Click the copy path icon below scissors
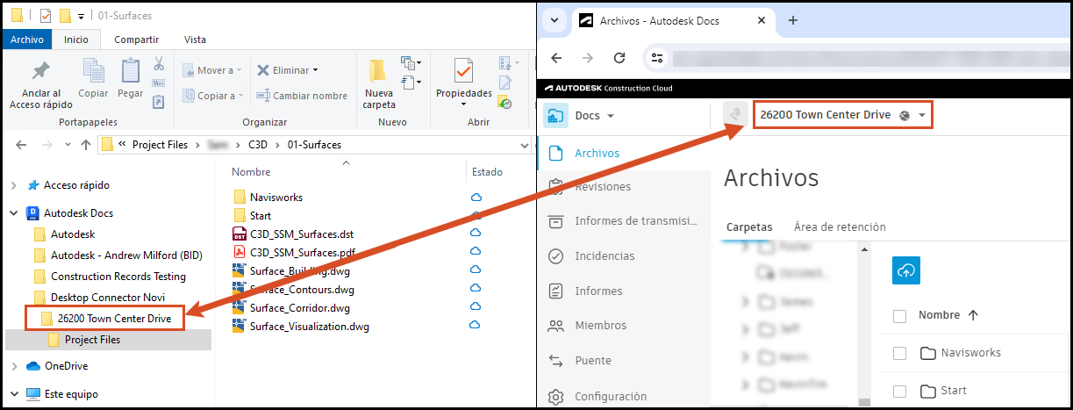Screen dimensions: 1073x410 [x=159, y=83]
